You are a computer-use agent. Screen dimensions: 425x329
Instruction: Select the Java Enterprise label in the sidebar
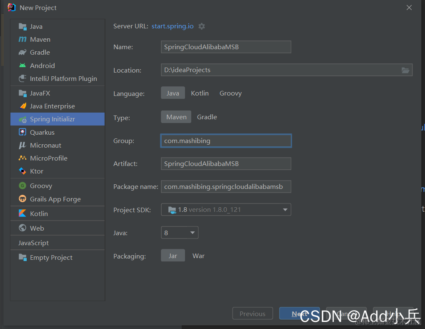pos(52,106)
